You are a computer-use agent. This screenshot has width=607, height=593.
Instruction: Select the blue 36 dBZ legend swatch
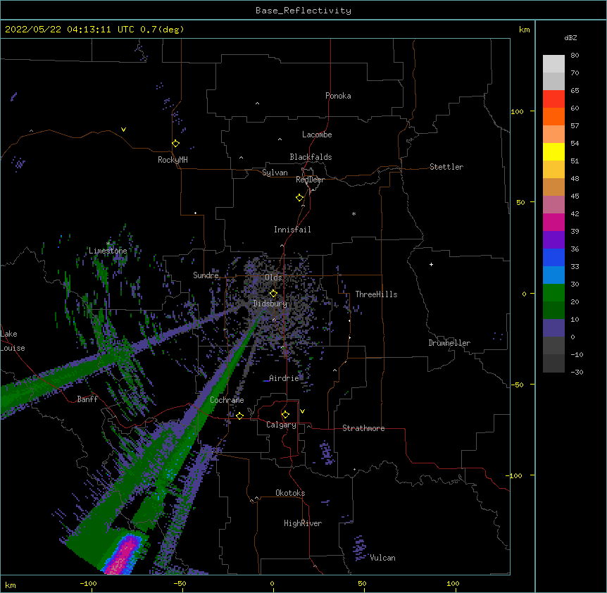(553, 257)
